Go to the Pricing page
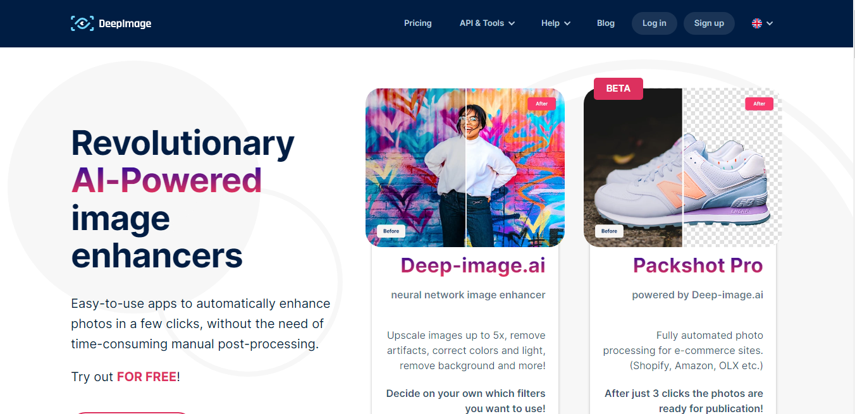 [x=418, y=23]
